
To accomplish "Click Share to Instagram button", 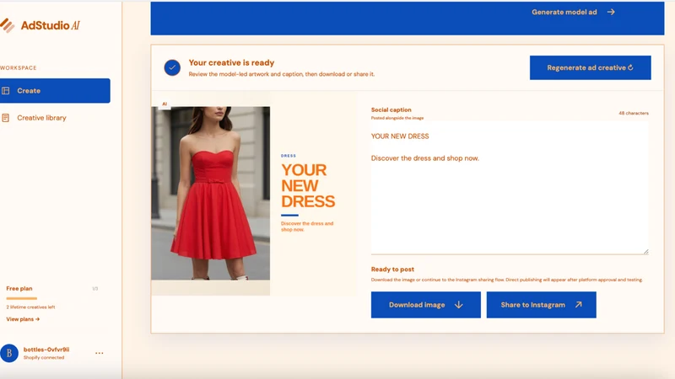I will [x=541, y=305].
